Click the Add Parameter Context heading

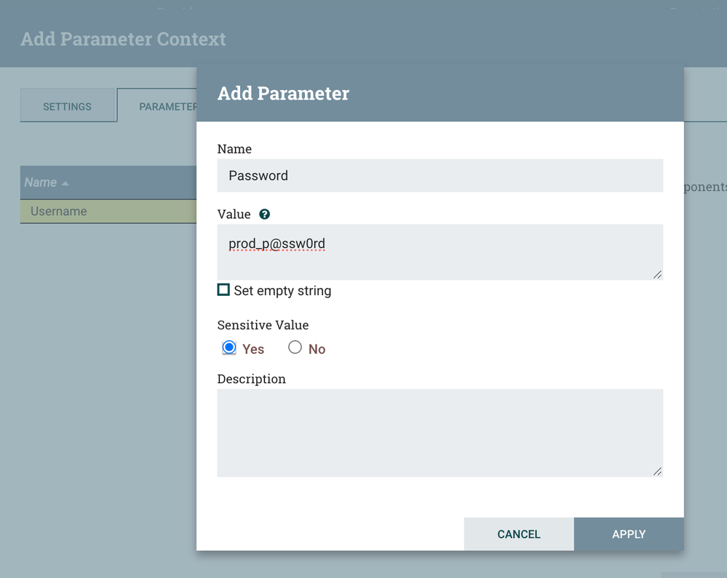coord(124,39)
